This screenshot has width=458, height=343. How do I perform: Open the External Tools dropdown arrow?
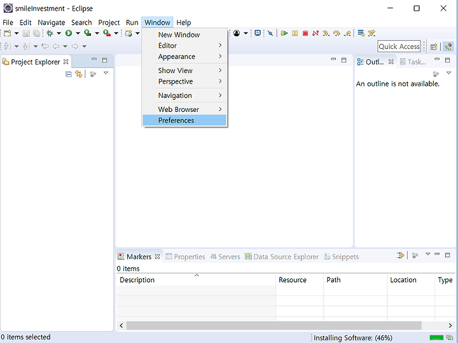(116, 33)
